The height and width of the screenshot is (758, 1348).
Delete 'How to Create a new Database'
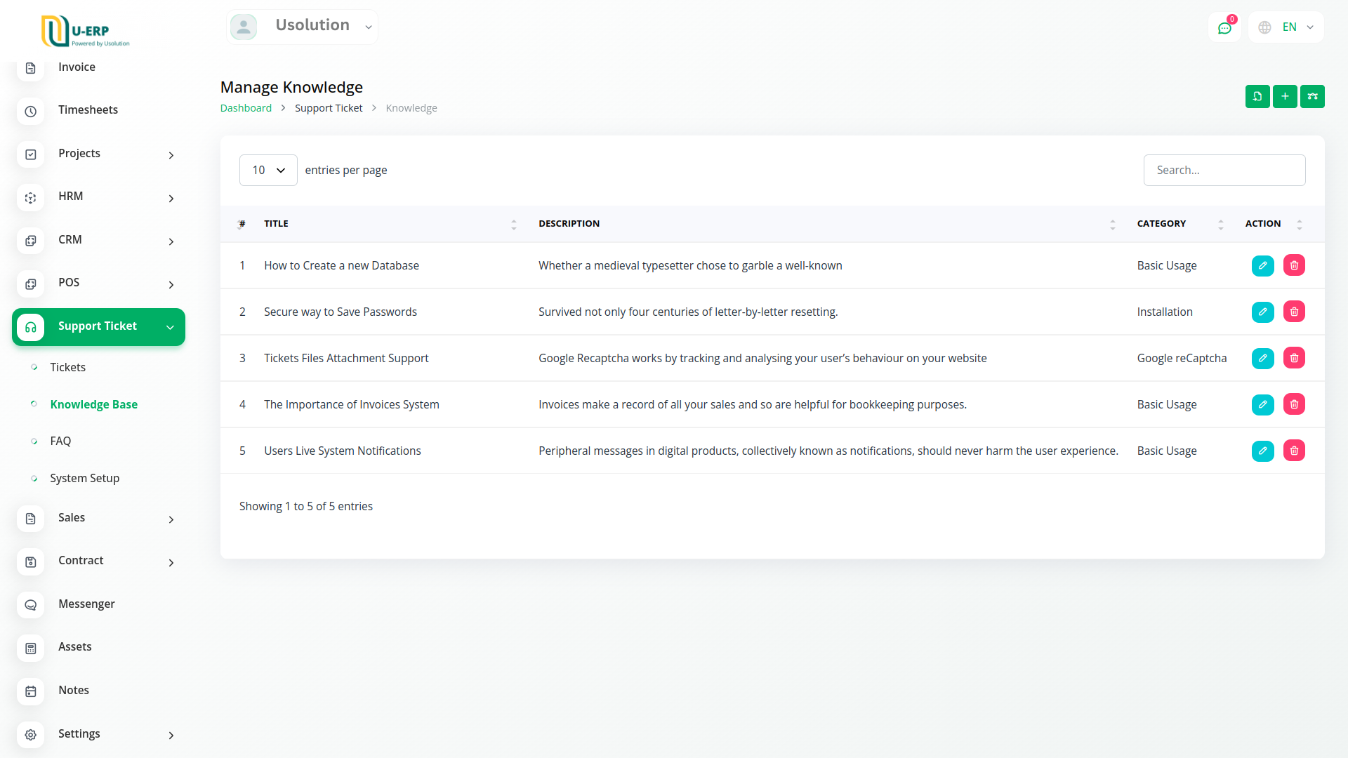click(x=1294, y=265)
